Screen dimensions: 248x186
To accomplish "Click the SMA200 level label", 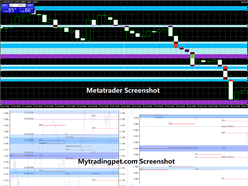I will tap(96, 174).
